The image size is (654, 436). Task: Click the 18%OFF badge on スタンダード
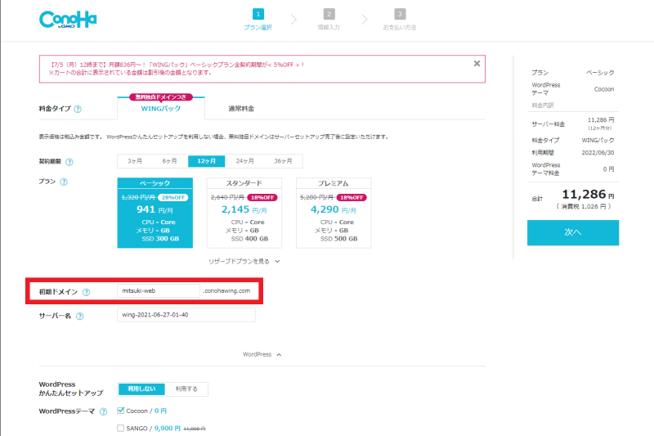click(x=262, y=197)
